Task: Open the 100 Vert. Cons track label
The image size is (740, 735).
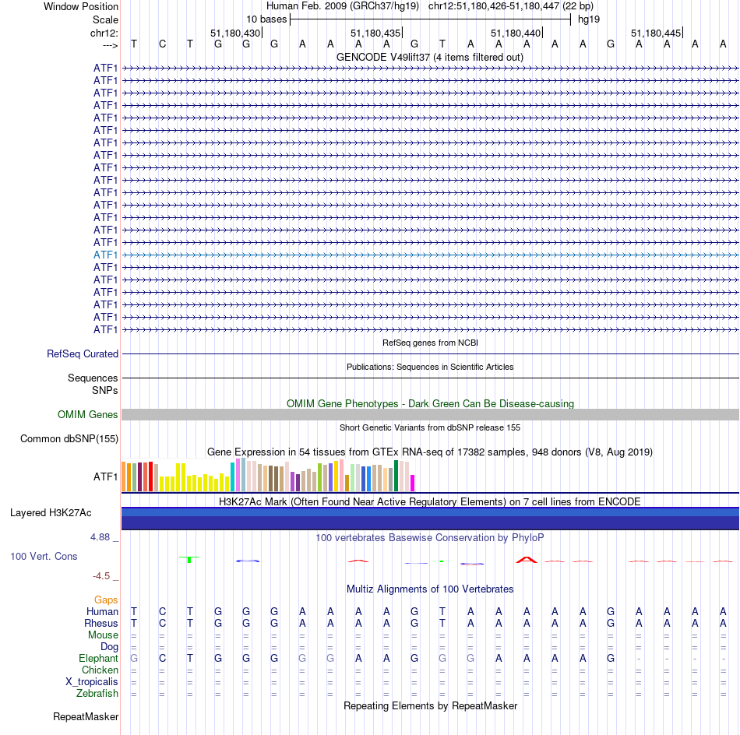Action: (x=44, y=557)
